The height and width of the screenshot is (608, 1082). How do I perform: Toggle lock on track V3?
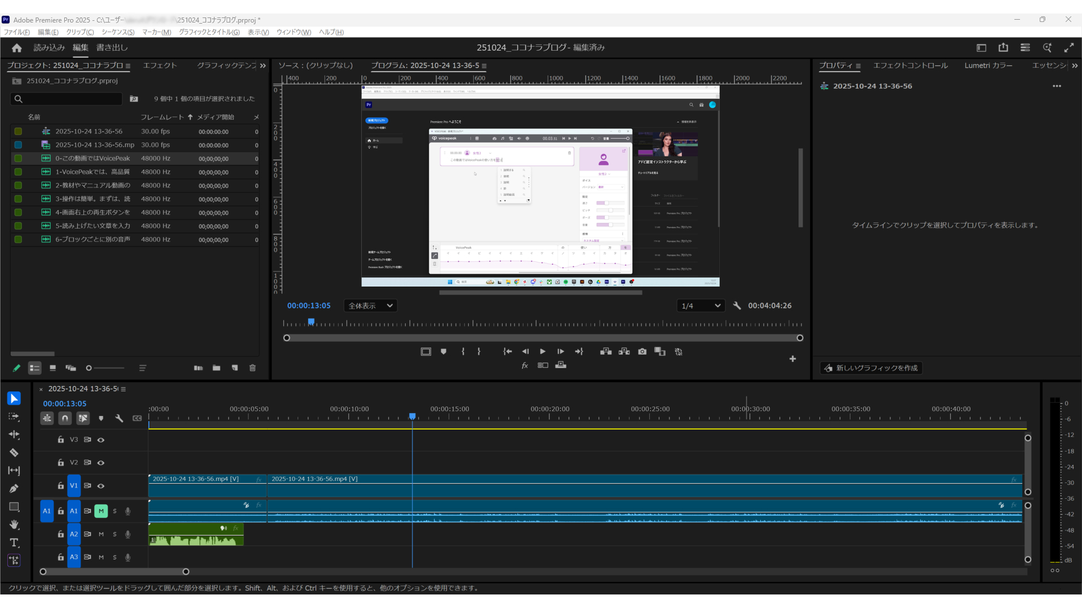[x=61, y=440]
